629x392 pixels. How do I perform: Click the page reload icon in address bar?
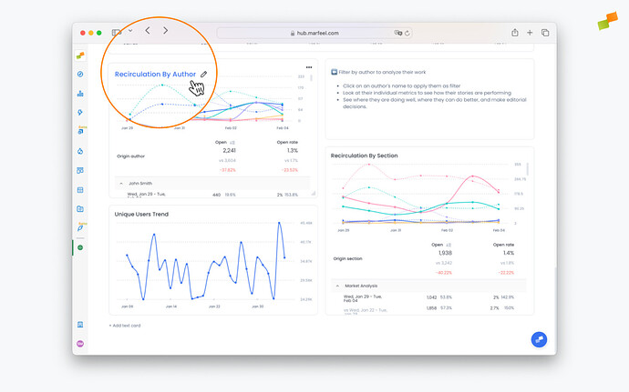[407, 33]
